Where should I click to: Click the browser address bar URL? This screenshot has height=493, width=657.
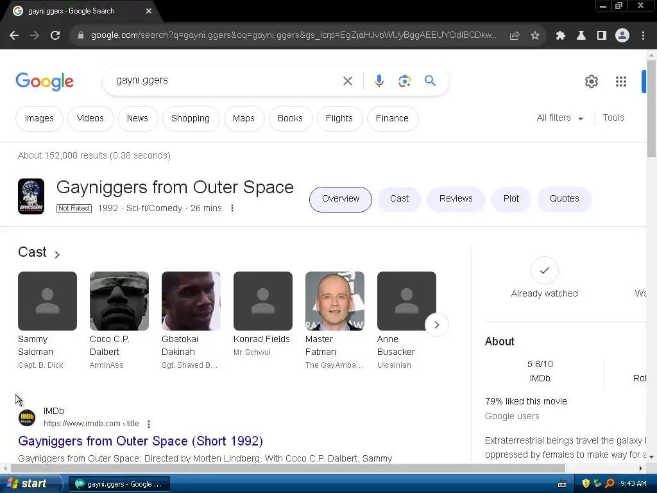coord(293,36)
